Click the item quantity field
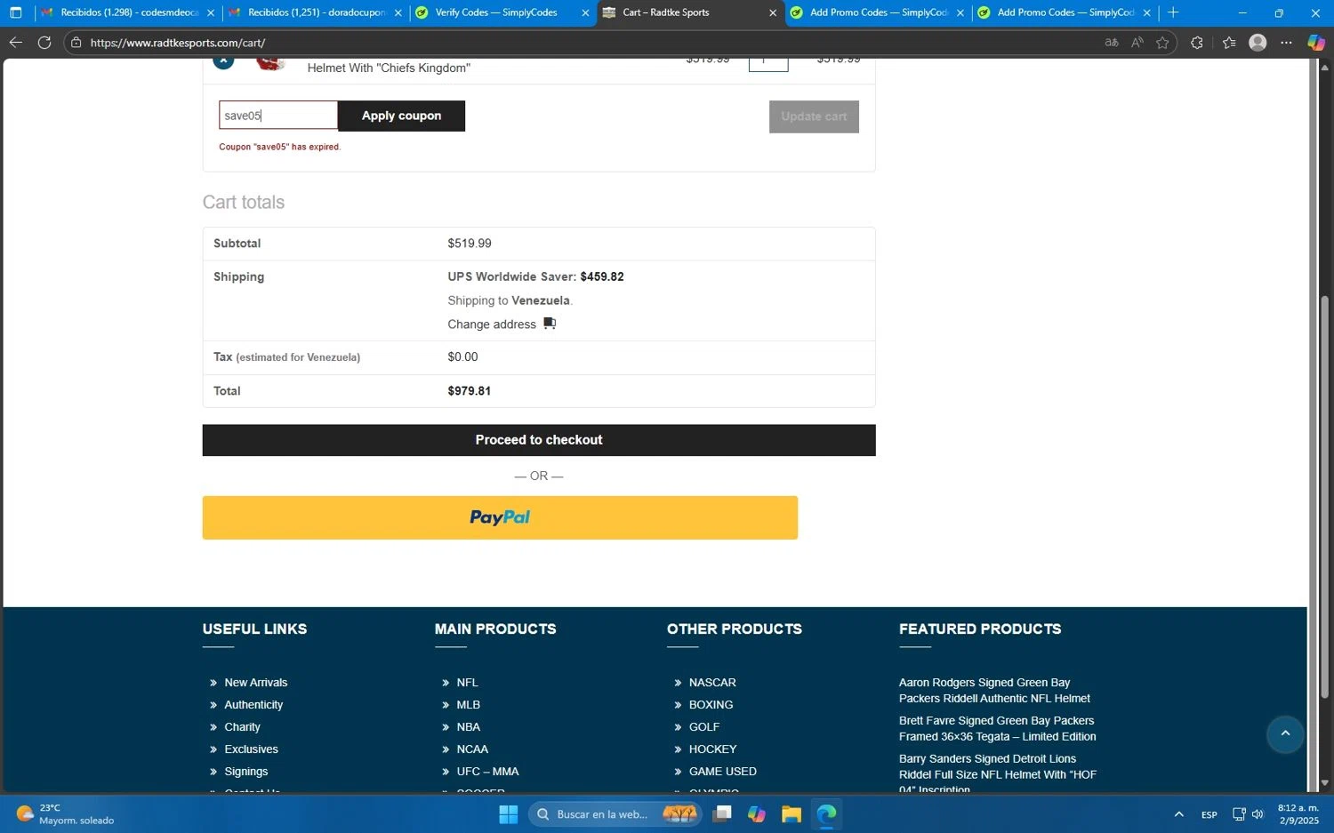 [x=768, y=64]
